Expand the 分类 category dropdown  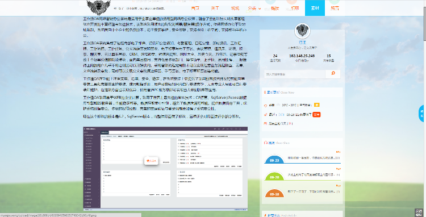pos(254,8)
